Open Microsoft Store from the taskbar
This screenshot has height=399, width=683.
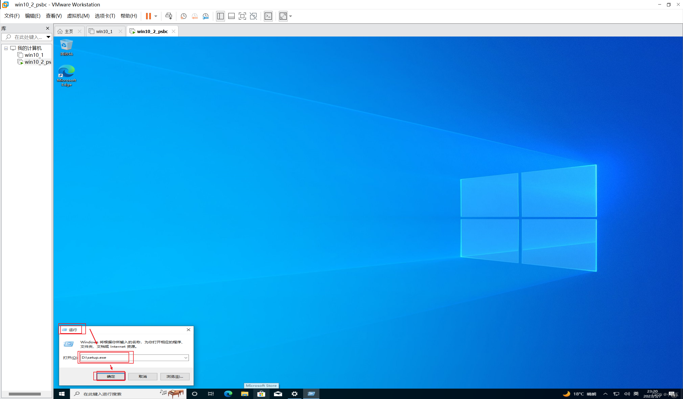(261, 394)
